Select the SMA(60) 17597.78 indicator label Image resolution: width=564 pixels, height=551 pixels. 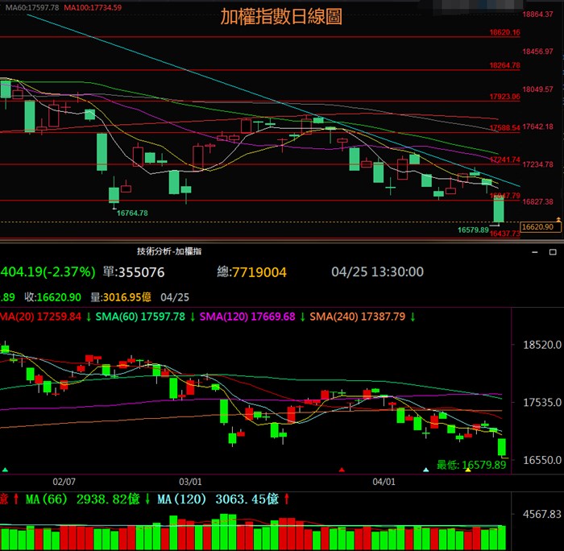pyautogui.click(x=140, y=317)
